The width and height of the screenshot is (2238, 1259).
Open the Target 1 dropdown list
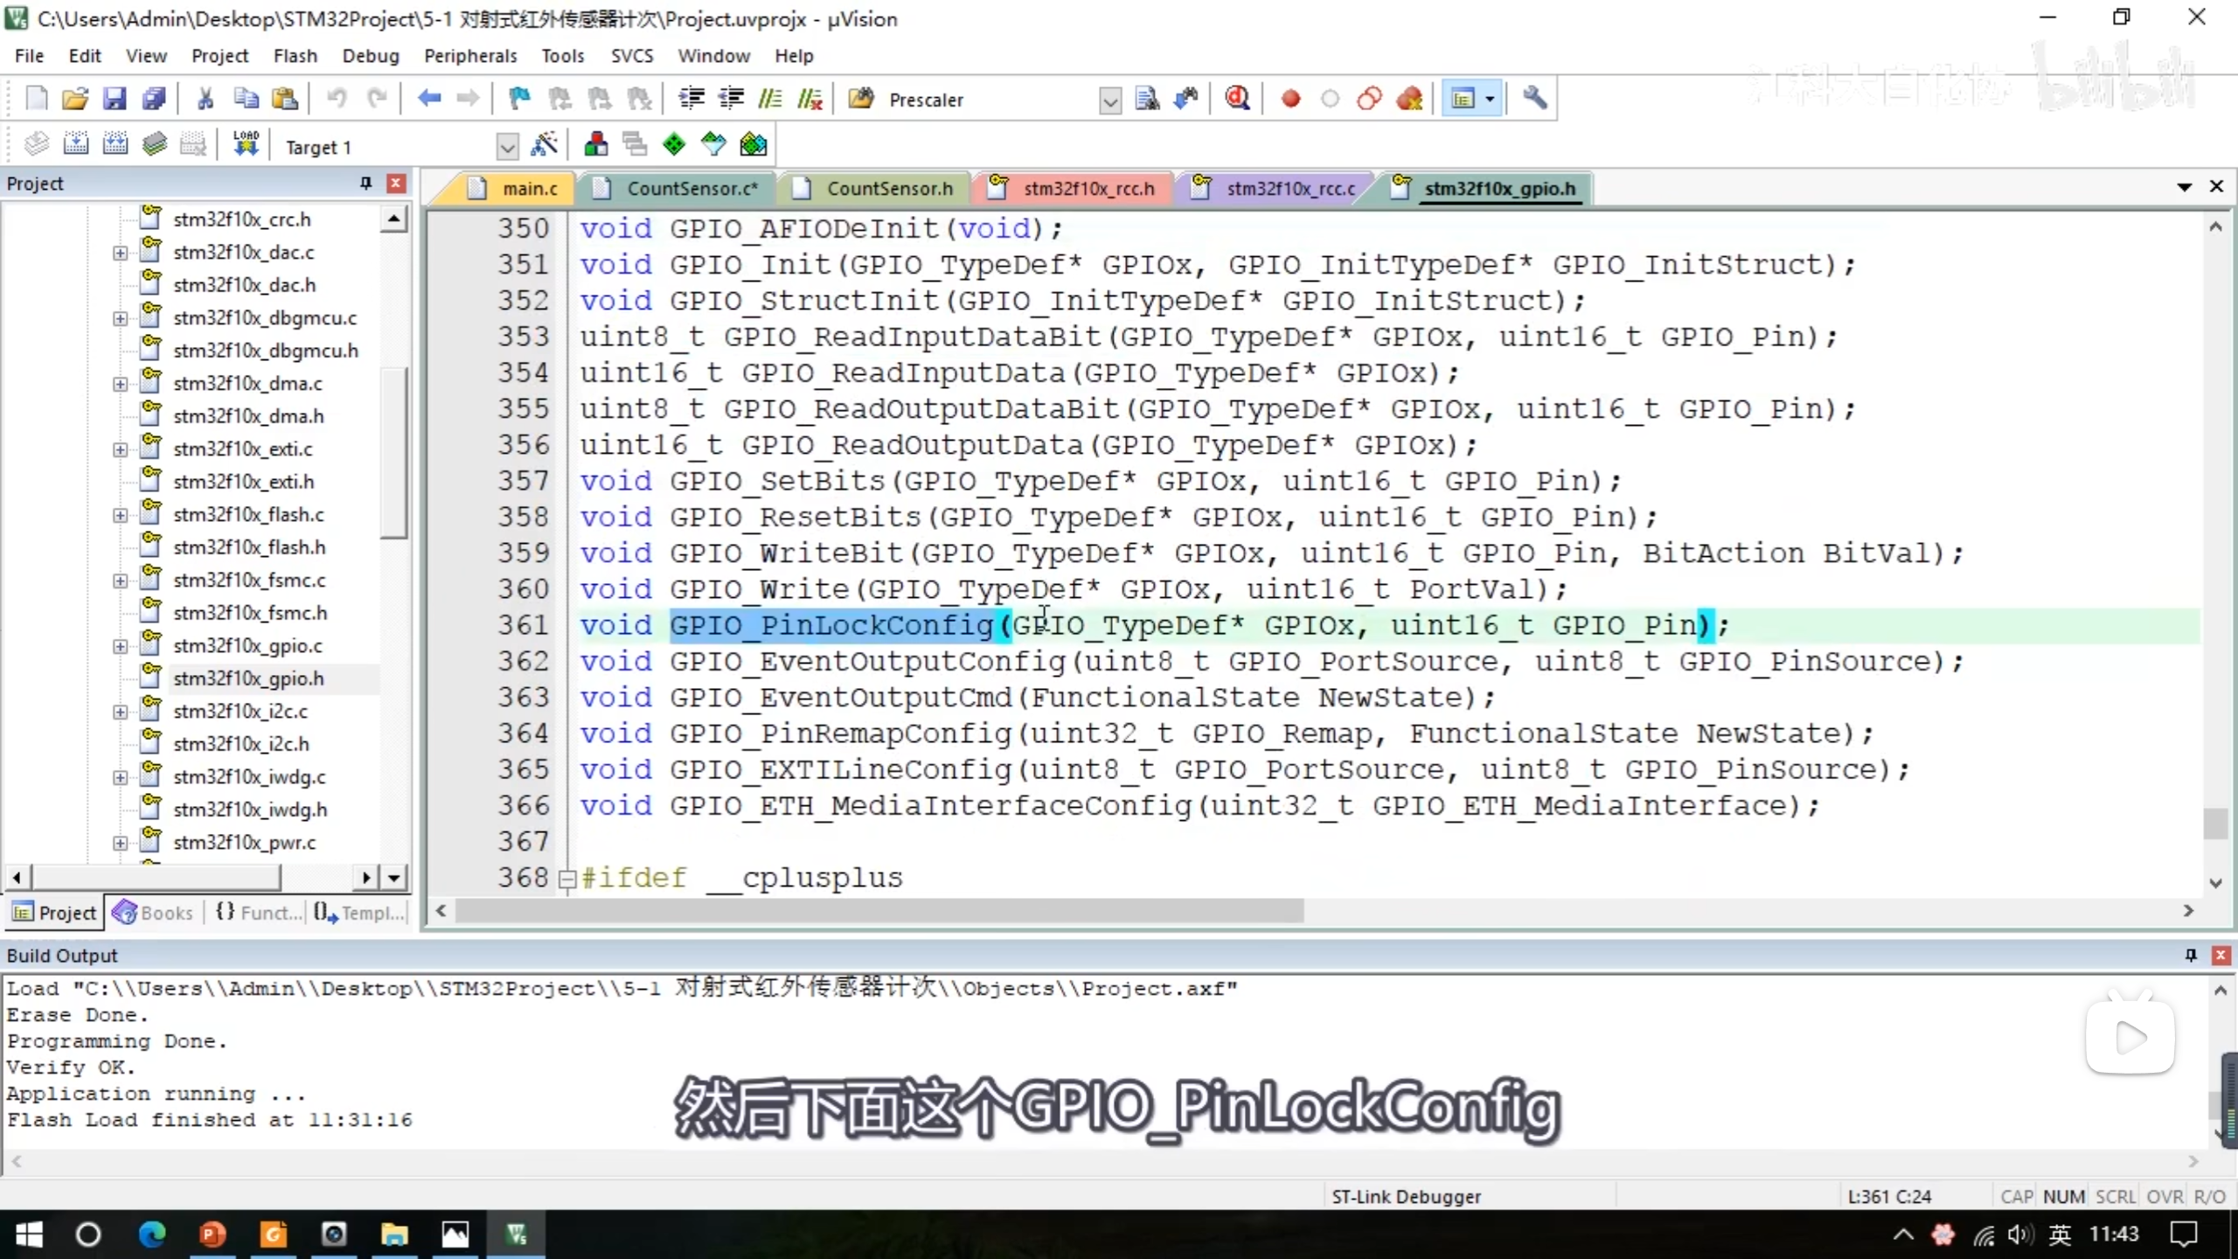tap(507, 147)
